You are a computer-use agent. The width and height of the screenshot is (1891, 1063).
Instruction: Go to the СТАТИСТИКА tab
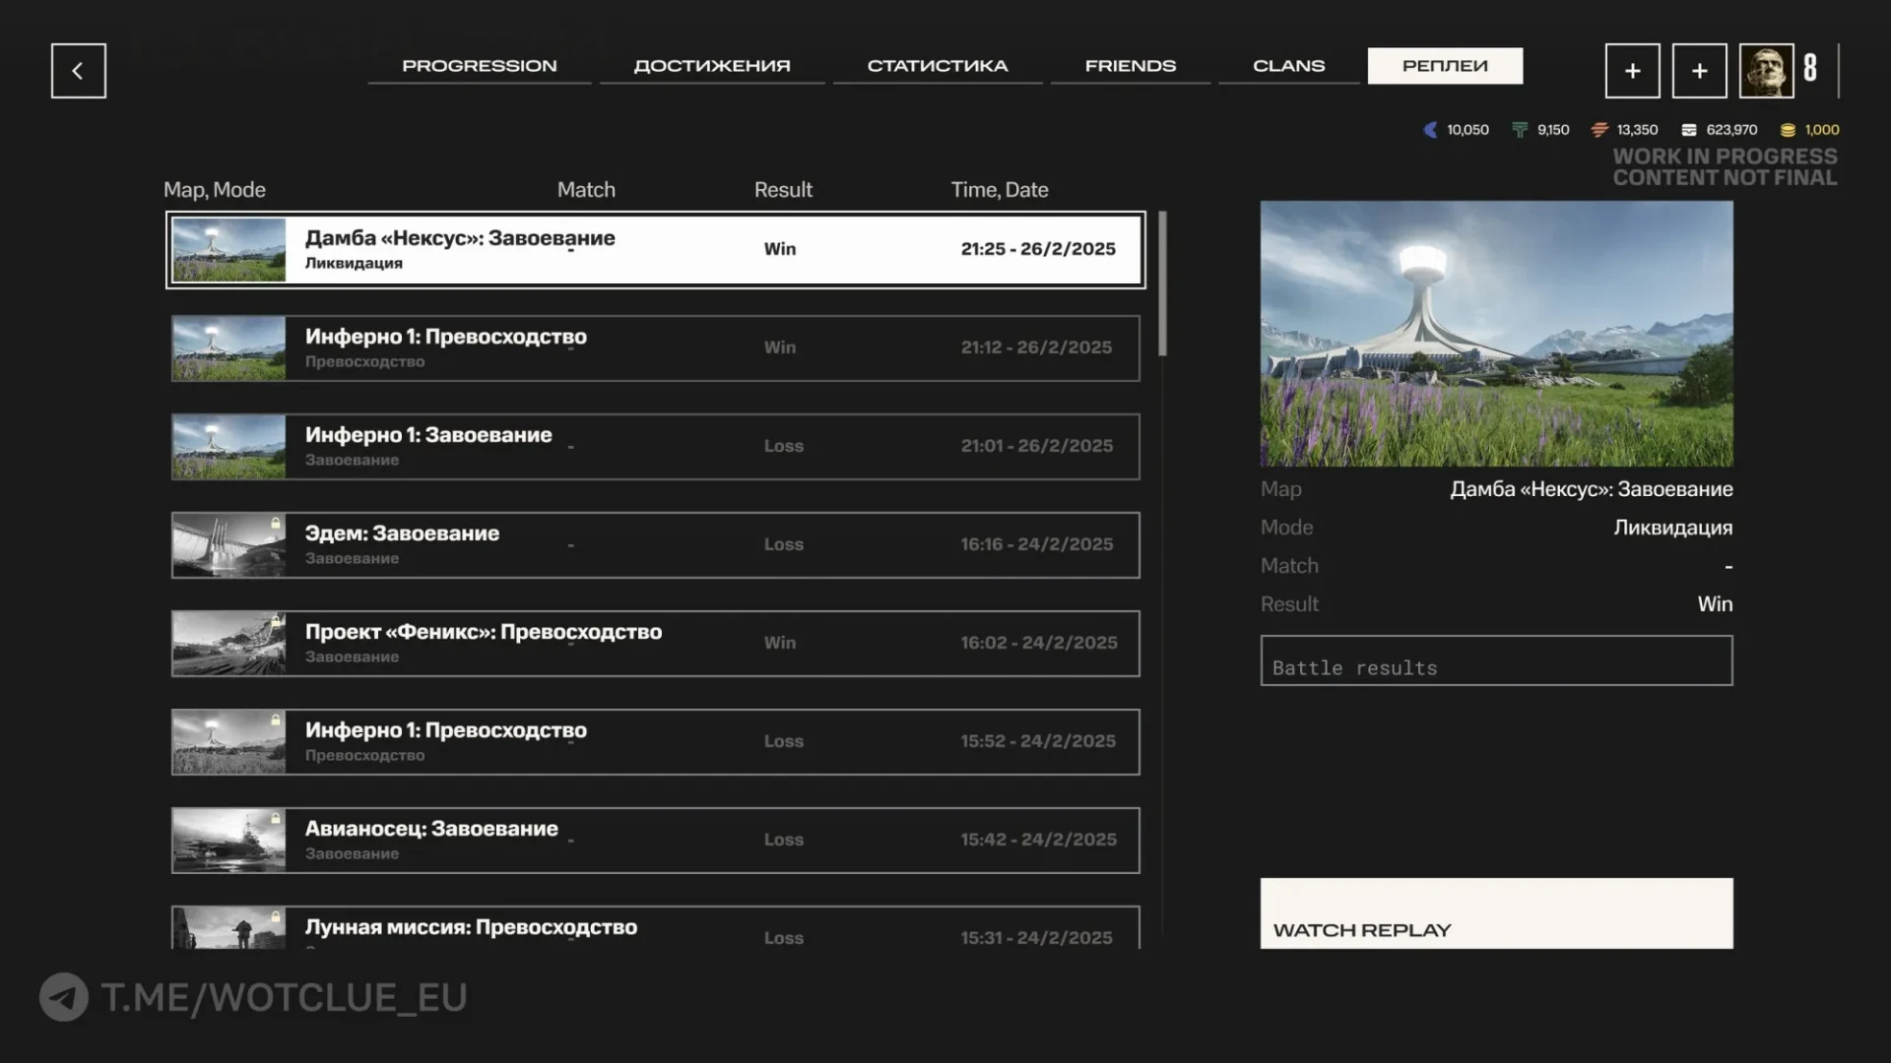coord(938,66)
